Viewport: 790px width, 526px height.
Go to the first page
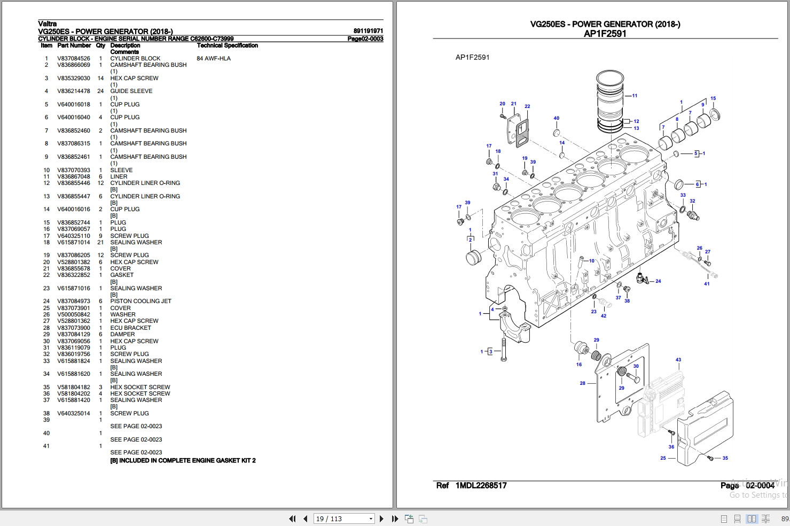pyautogui.click(x=292, y=519)
